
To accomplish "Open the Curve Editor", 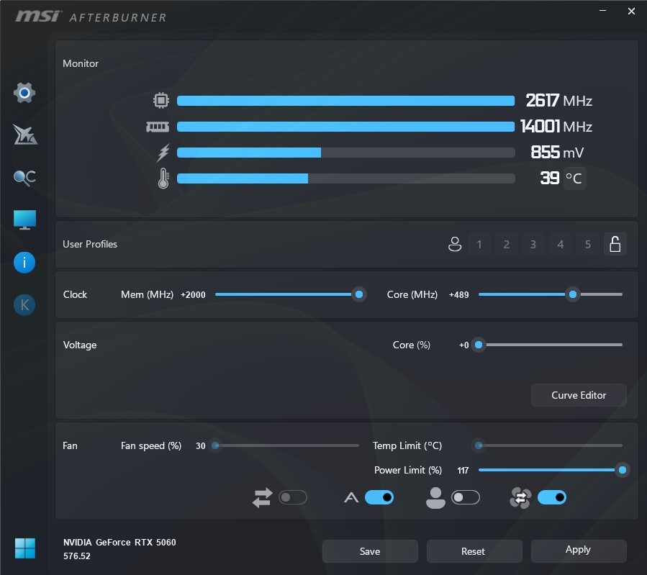I will click(x=579, y=395).
